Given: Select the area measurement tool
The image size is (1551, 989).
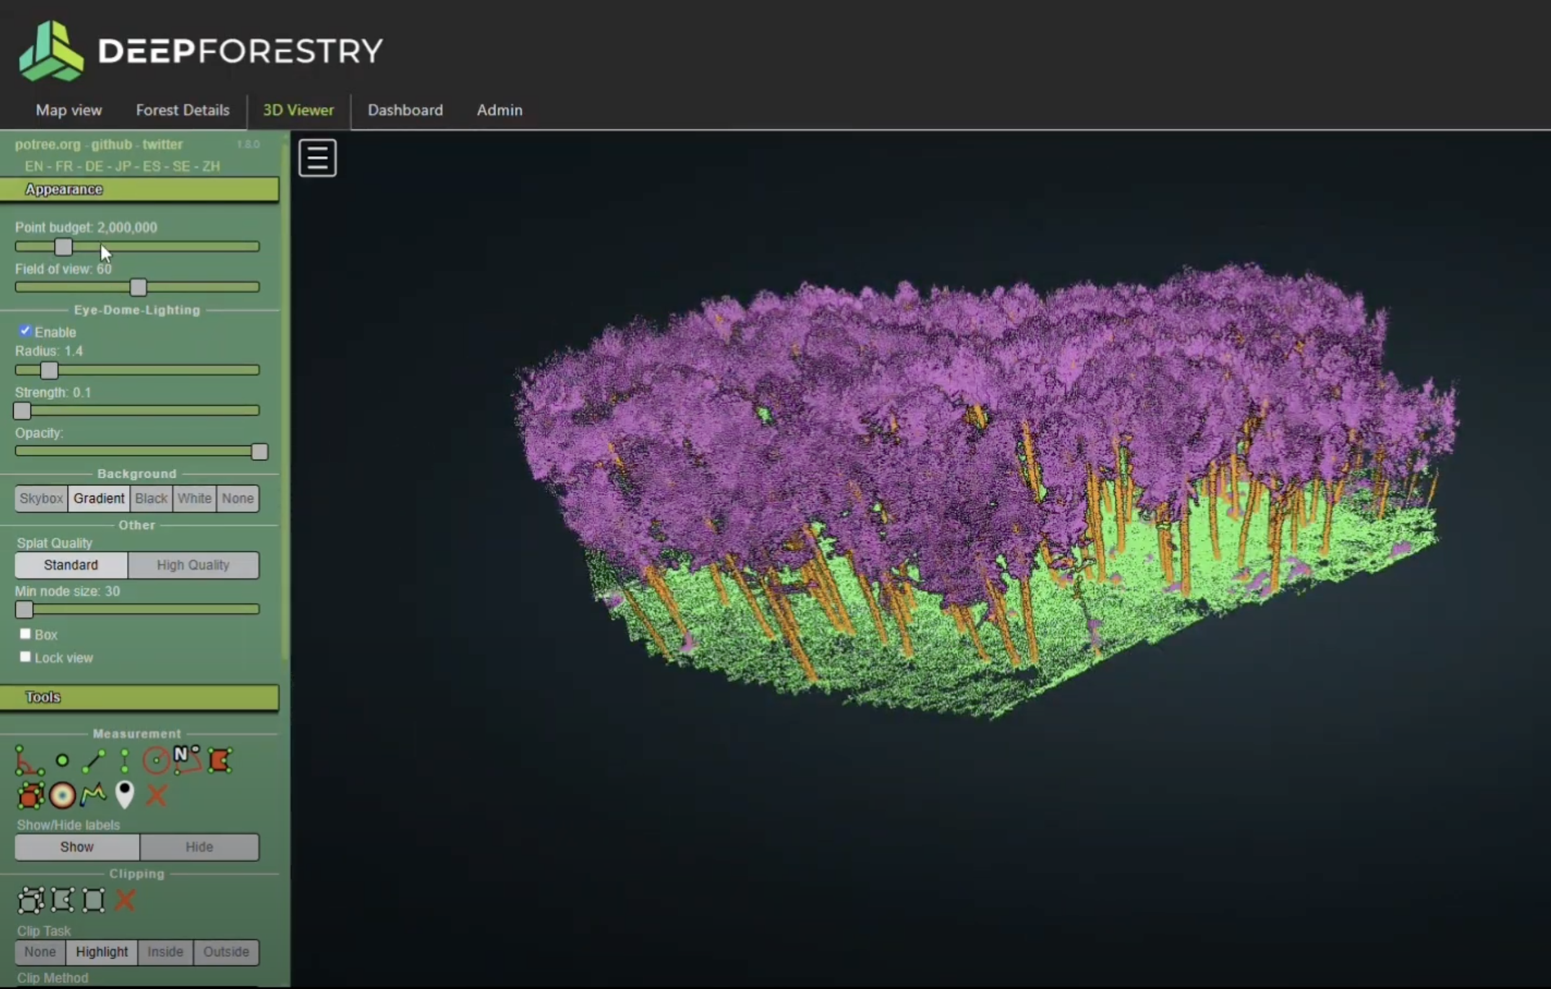Looking at the screenshot, I should point(219,761).
